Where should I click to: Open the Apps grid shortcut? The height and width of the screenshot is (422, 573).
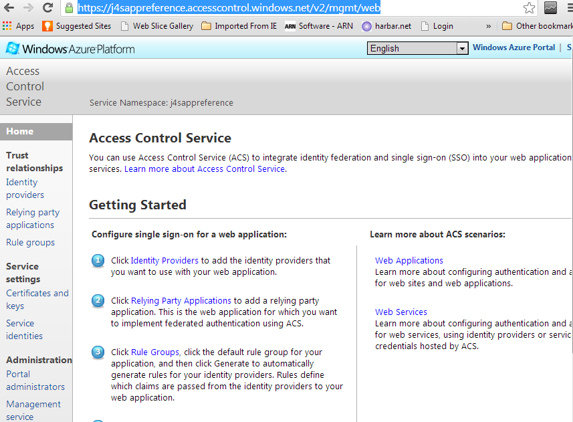(x=18, y=26)
